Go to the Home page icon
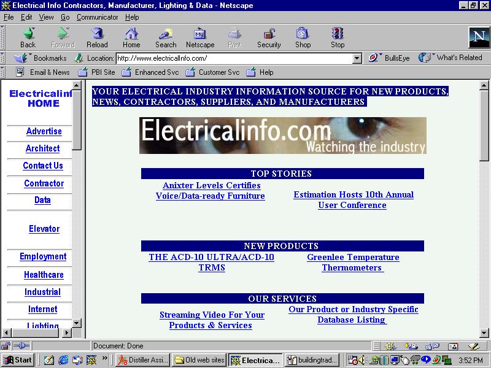 point(131,37)
